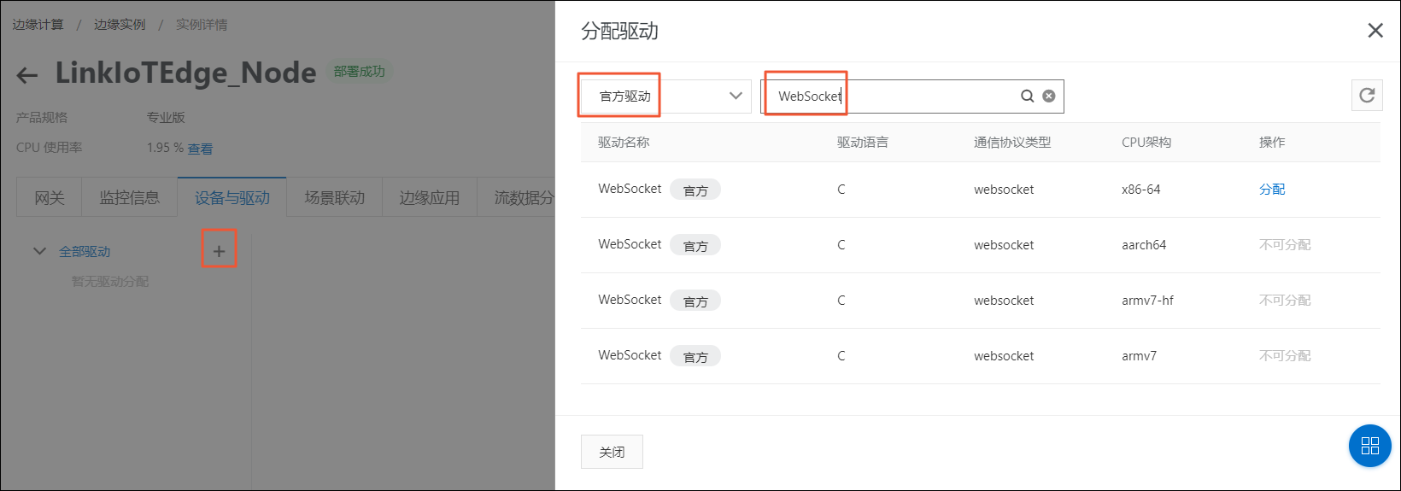1401x491 pixels.
Task: Collapse the 全部驱动 tree chevron
Action: click(39, 251)
